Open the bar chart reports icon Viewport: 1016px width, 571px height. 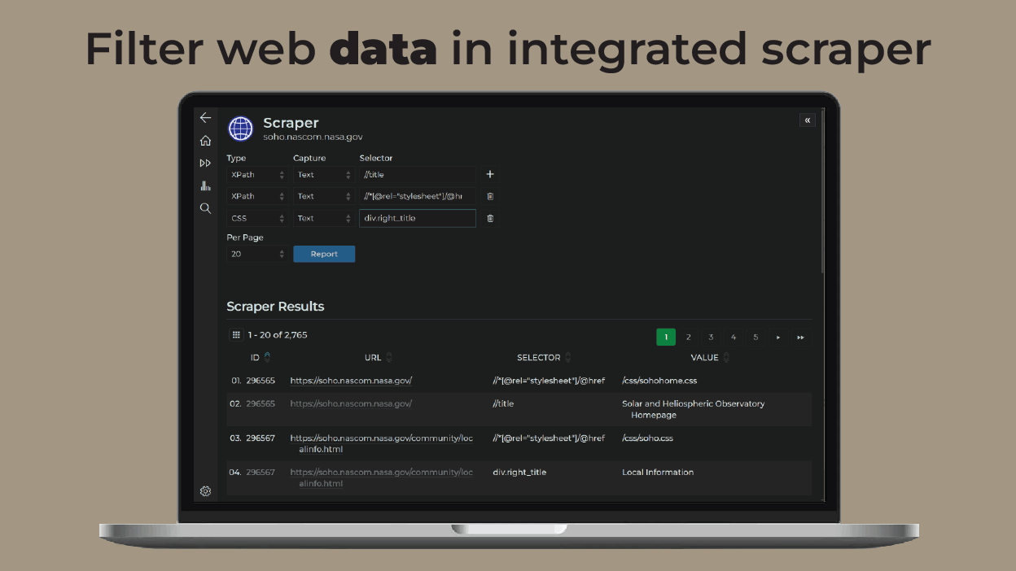tap(205, 185)
